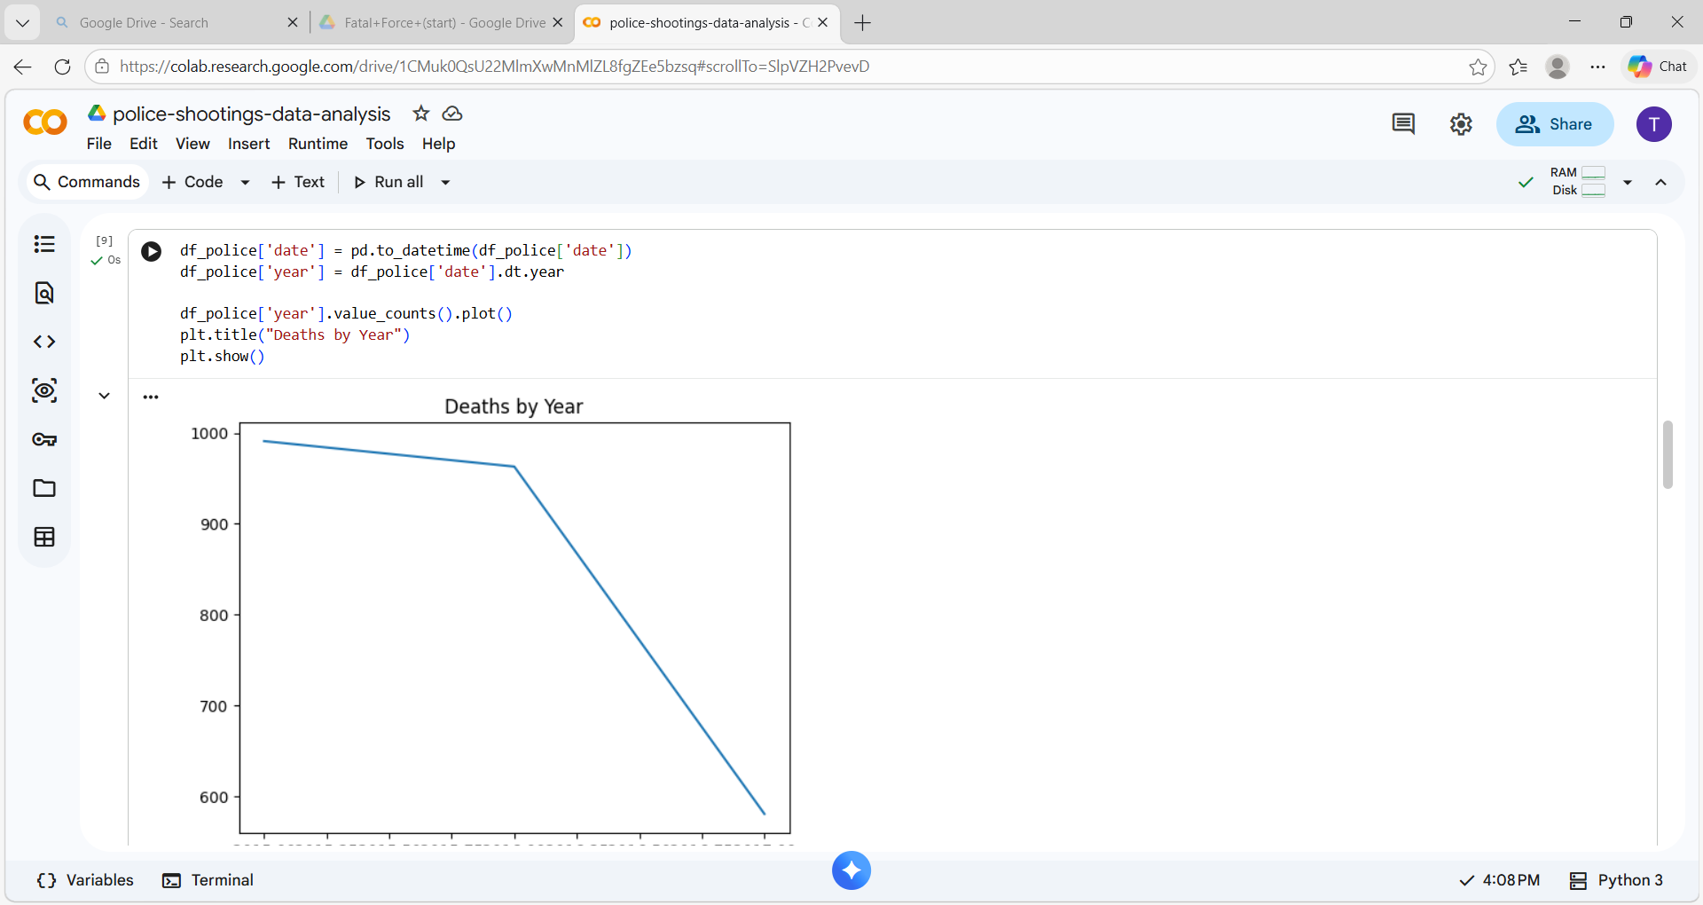Click the notebook vertical scrollbar
The width and height of the screenshot is (1703, 905).
pos(1668,454)
